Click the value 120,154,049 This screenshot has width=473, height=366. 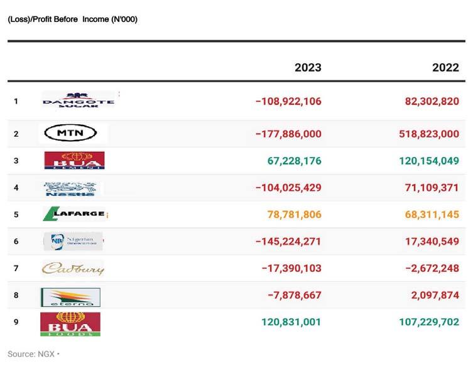pos(429,161)
